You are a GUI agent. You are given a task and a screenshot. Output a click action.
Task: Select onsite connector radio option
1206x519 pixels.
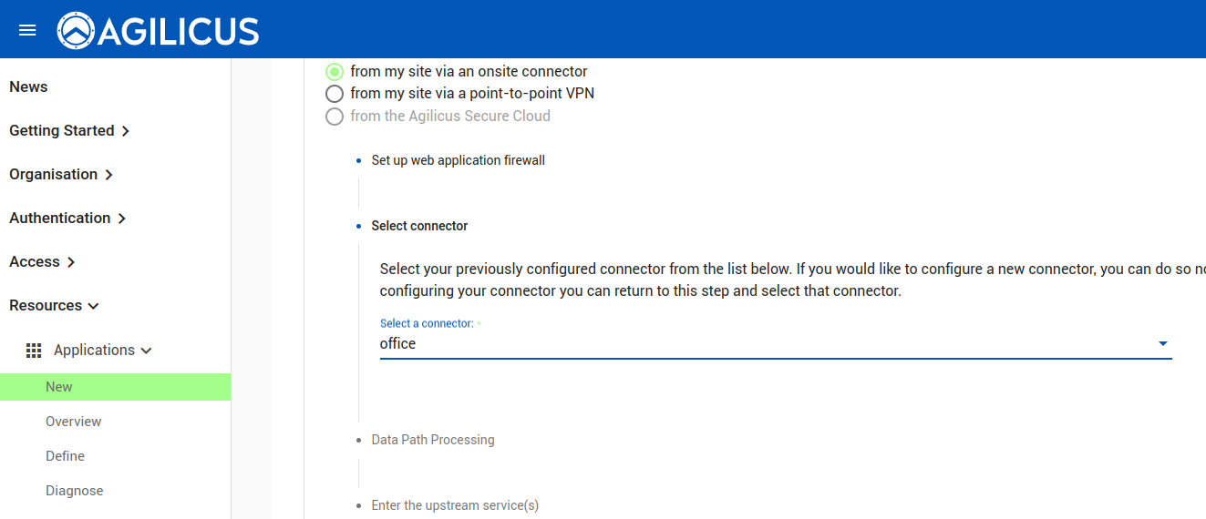[335, 72]
